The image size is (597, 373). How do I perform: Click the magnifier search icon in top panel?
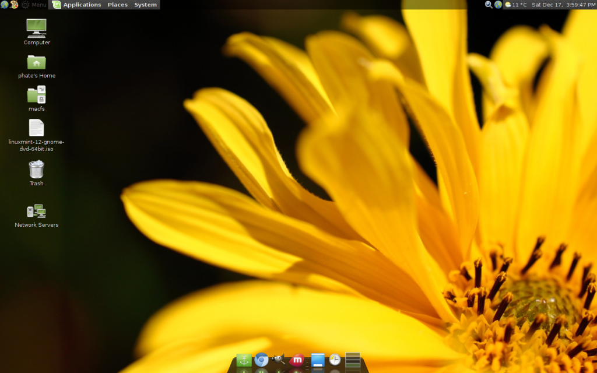coord(489,5)
